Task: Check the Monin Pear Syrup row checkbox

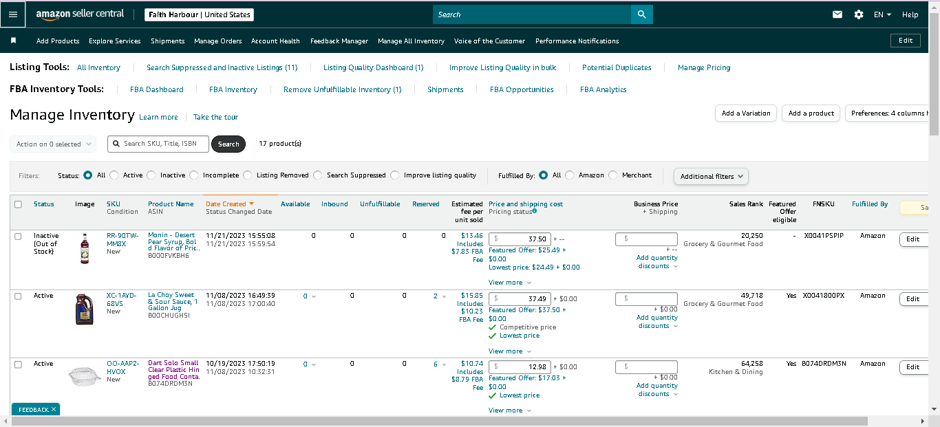Action: (x=19, y=236)
